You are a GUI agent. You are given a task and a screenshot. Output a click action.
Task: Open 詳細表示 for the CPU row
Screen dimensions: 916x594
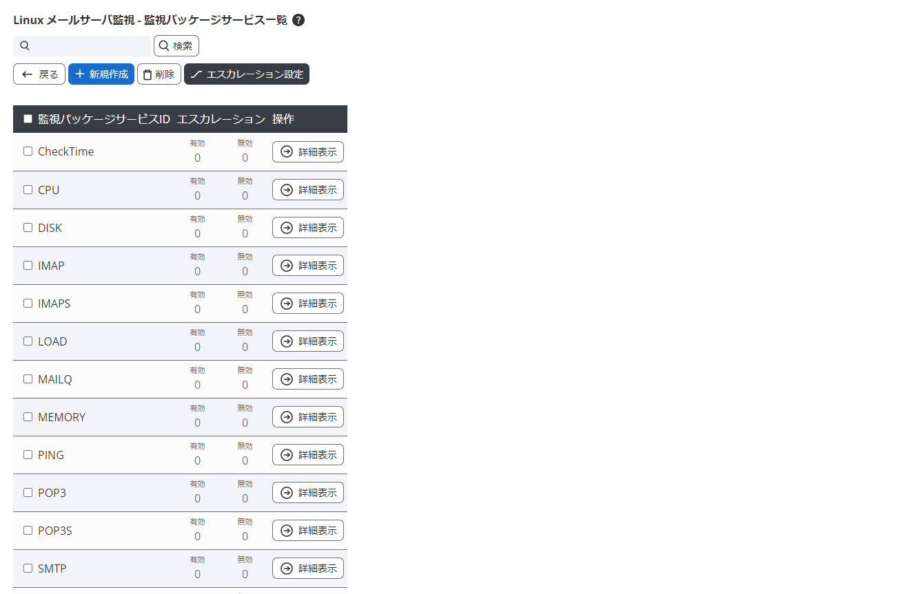pos(308,190)
